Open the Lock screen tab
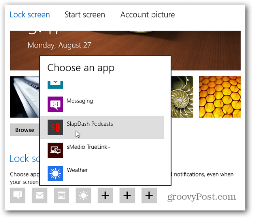This screenshot has width=253, height=218. [x=30, y=15]
